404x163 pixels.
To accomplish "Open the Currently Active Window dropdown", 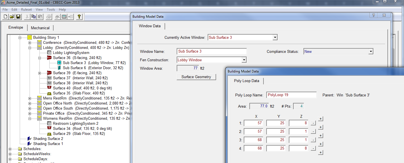I will pyautogui.click(x=275, y=37).
